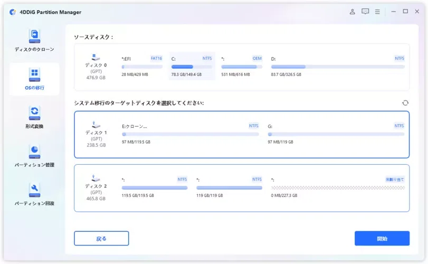Click the 531 MB/616 MB text
Screen dimensions: 428x264
(235, 74)
